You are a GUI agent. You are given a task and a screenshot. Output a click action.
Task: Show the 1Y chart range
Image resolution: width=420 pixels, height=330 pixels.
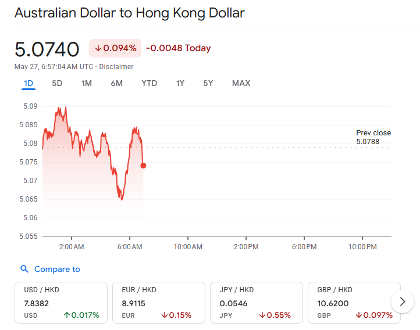[180, 83]
